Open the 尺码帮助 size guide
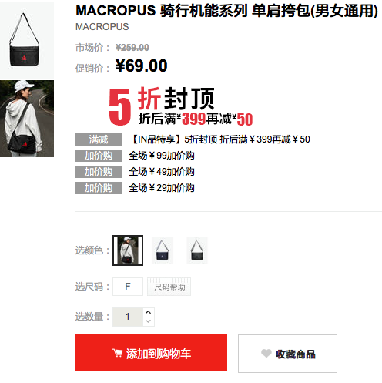Image resolution: width=382 pixels, height=383 pixels. coord(169,287)
